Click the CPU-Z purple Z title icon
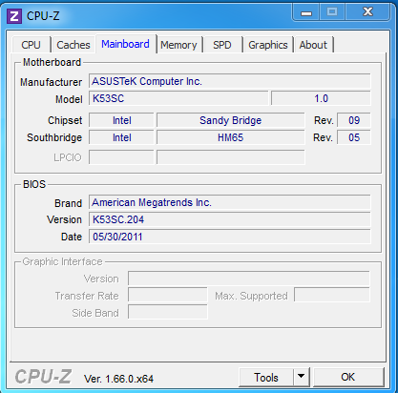The width and height of the screenshot is (398, 393). (x=14, y=16)
